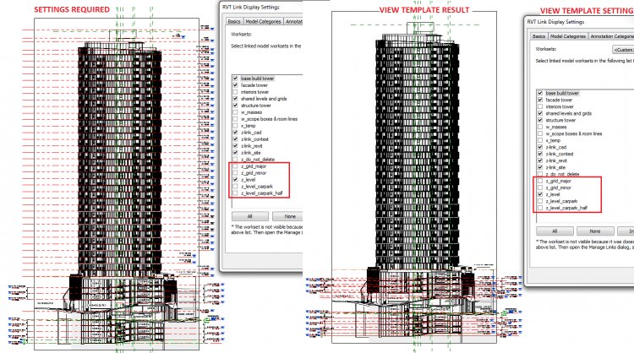Click 'All' button in Settings Required dialog
Viewport: 634px width, 353px height.
[250, 216]
